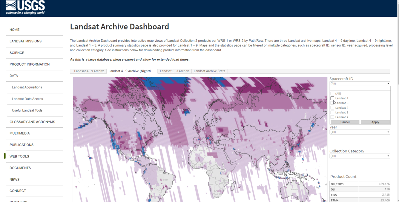
Task: Select the Landsat 4 - 9 Archive (Nighttime) tab
Action: coord(131,71)
